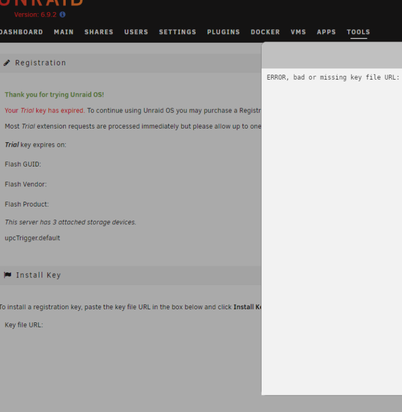Click the 'Flash Product:' label
This screenshot has height=412, width=402.
[27, 204]
